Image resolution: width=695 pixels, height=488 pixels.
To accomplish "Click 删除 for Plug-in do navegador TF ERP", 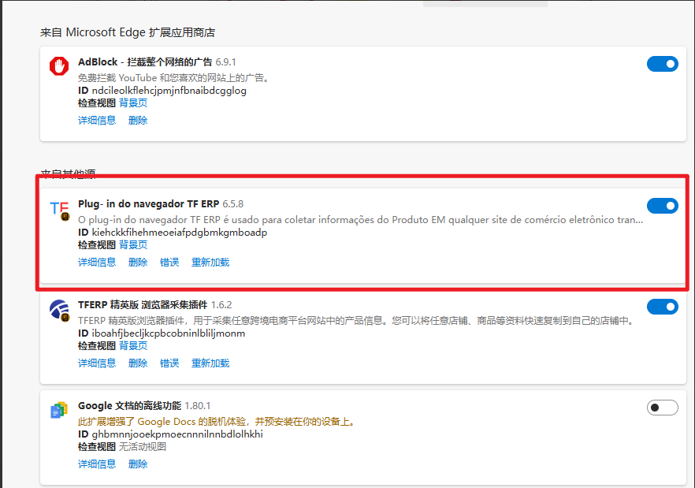I will coord(138,263).
